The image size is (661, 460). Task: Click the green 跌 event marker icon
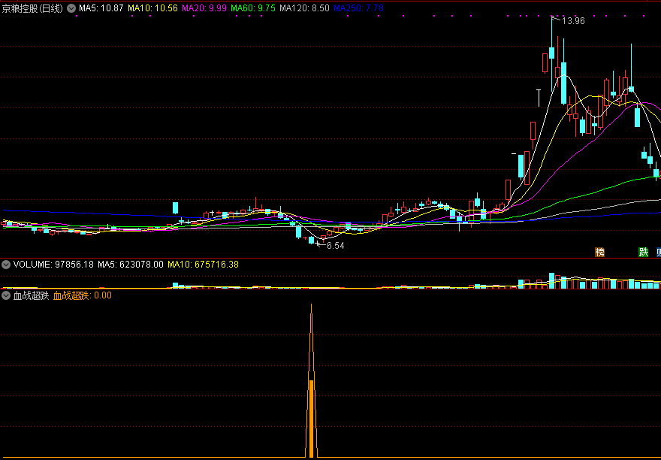pos(643,253)
